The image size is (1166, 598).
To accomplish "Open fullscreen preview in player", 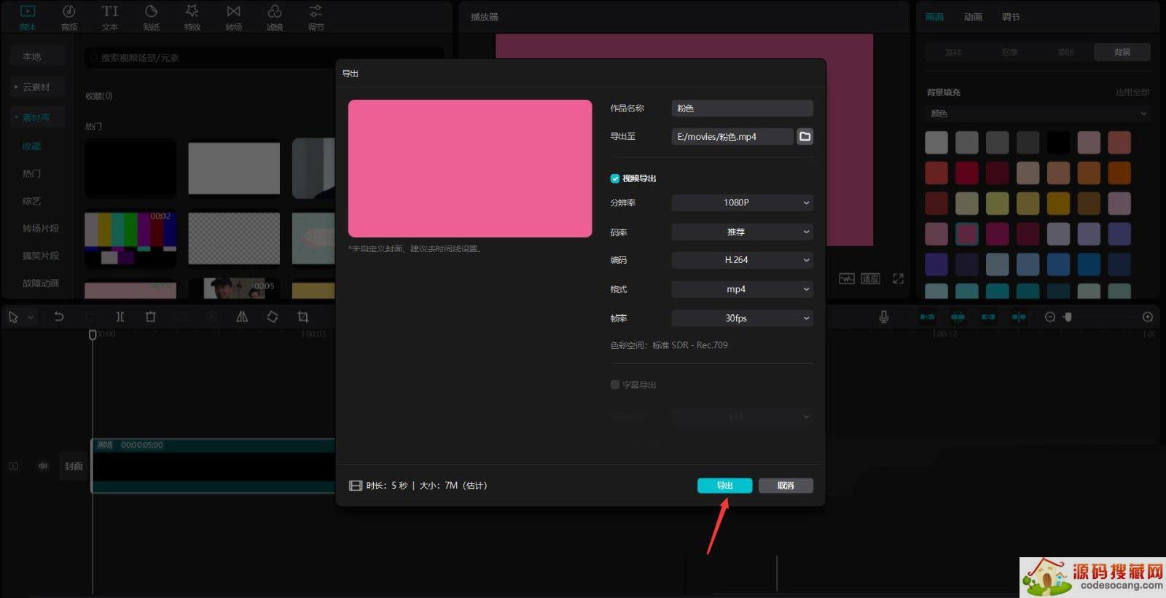I will click(x=898, y=279).
